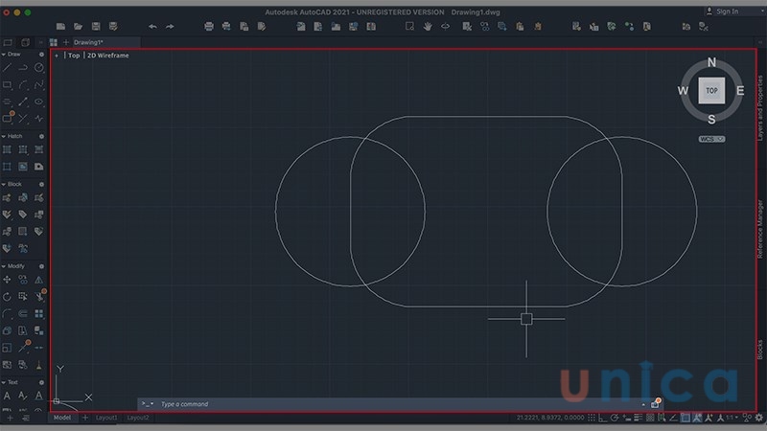Open recent commands dropdown in command line
Viewport: 767px width, 431px height.
coord(148,404)
